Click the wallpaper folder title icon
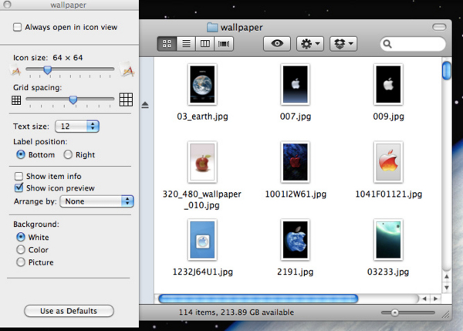This screenshot has height=331, width=463. click(212, 27)
